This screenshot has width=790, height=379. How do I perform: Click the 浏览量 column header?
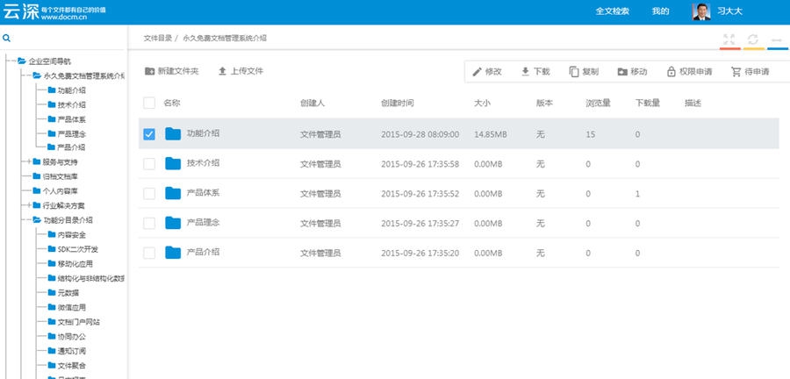tap(598, 104)
